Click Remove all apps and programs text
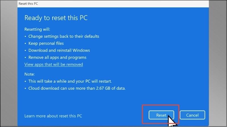 tap(57, 58)
